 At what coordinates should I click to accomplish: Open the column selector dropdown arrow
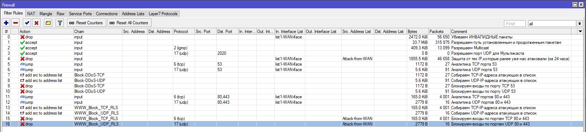click(x=580, y=32)
